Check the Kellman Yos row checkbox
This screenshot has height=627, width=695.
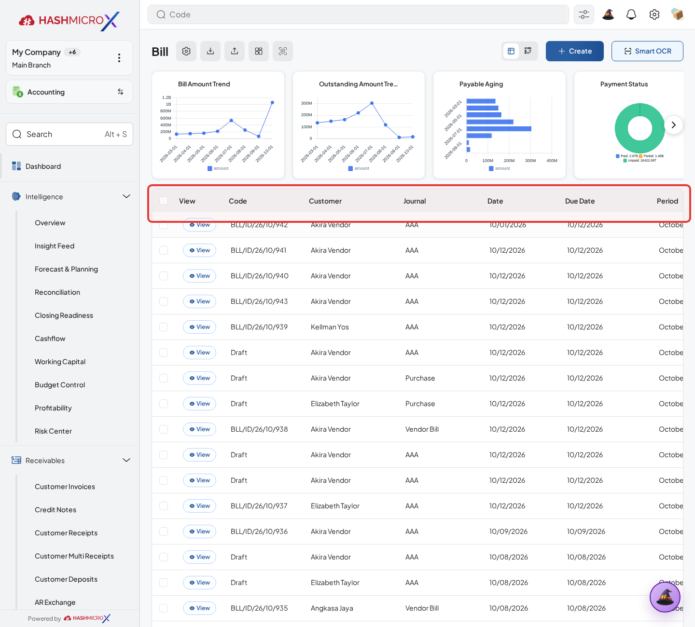coord(164,327)
